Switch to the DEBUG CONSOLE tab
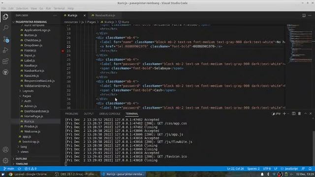The width and height of the screenshot is (315, 177). [110, 114]
